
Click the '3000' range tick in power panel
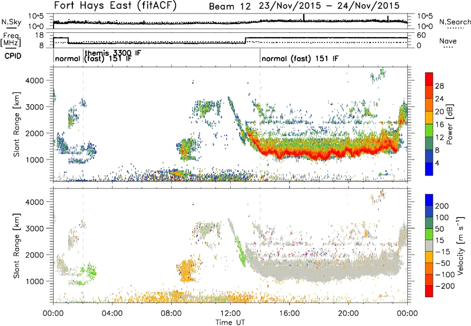35,107
